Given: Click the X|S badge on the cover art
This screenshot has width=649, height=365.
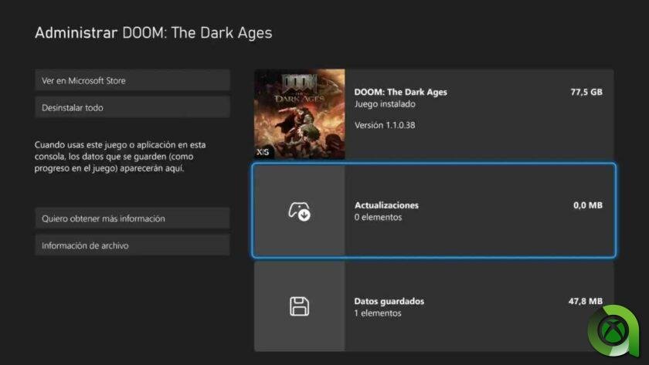Looking at the screenshot, I should click(x=264, y=152).
